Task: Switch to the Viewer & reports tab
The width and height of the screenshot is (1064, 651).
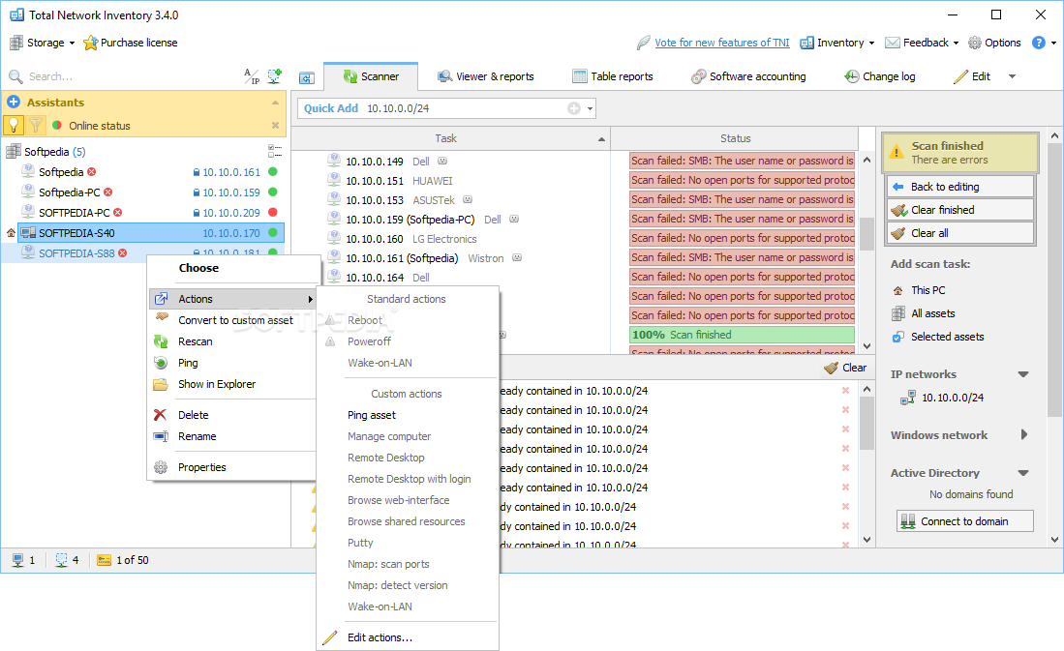Action: pyautogui.click(x=485, y=76)
